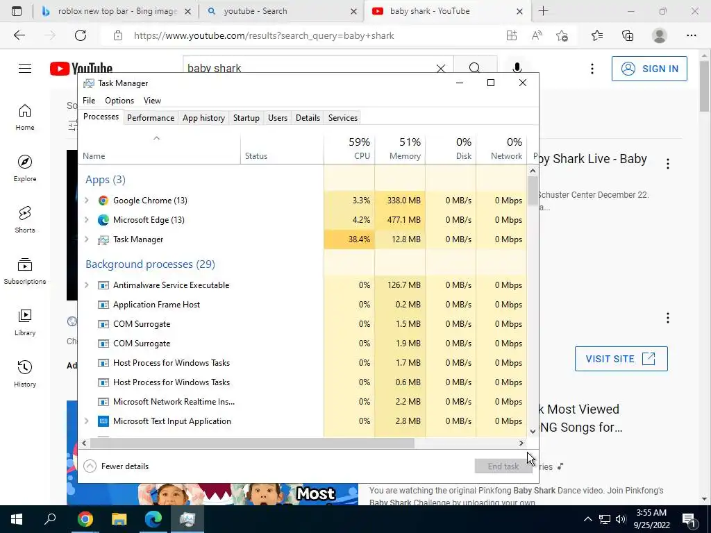Open YouTube settings three-dot menu

coord(592,69)
